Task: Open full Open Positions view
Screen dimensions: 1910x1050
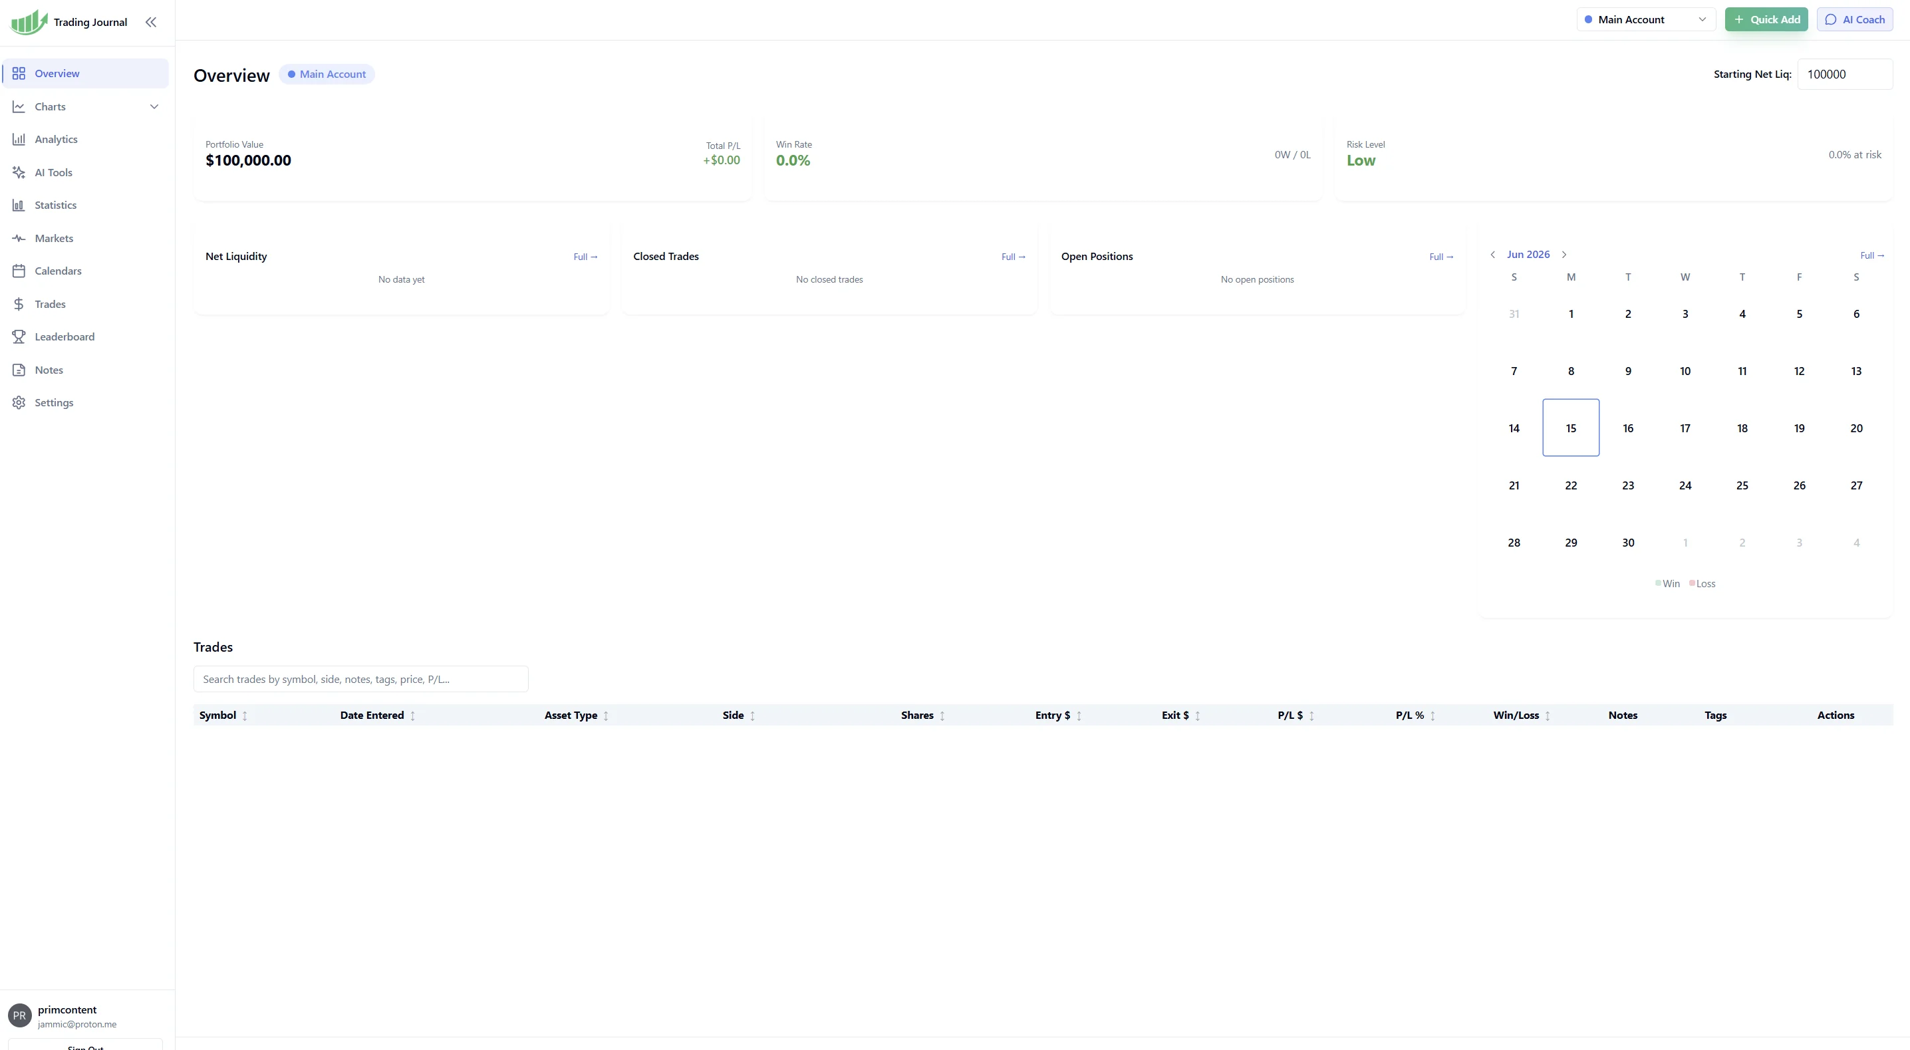Action: [x=1440, y=257]
